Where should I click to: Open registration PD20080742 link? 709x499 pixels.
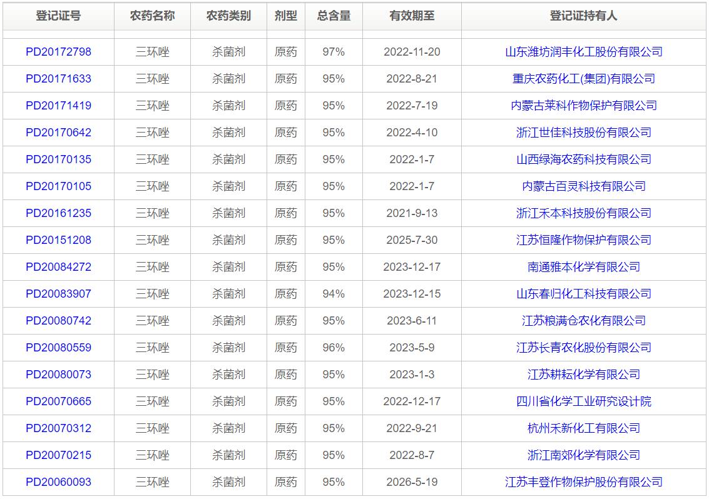tap(58, 321)
